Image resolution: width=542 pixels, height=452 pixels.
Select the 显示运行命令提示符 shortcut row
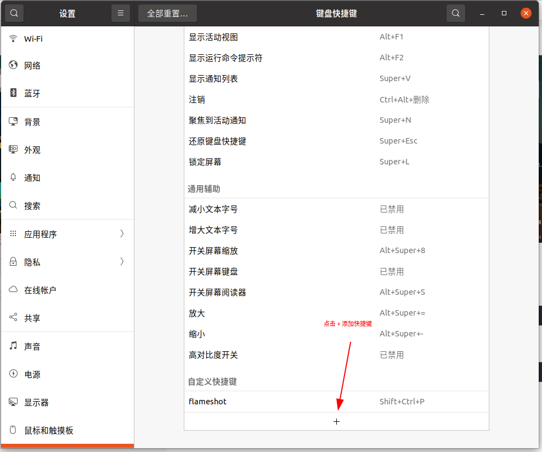pyautogui.click(x=336, y=58)
